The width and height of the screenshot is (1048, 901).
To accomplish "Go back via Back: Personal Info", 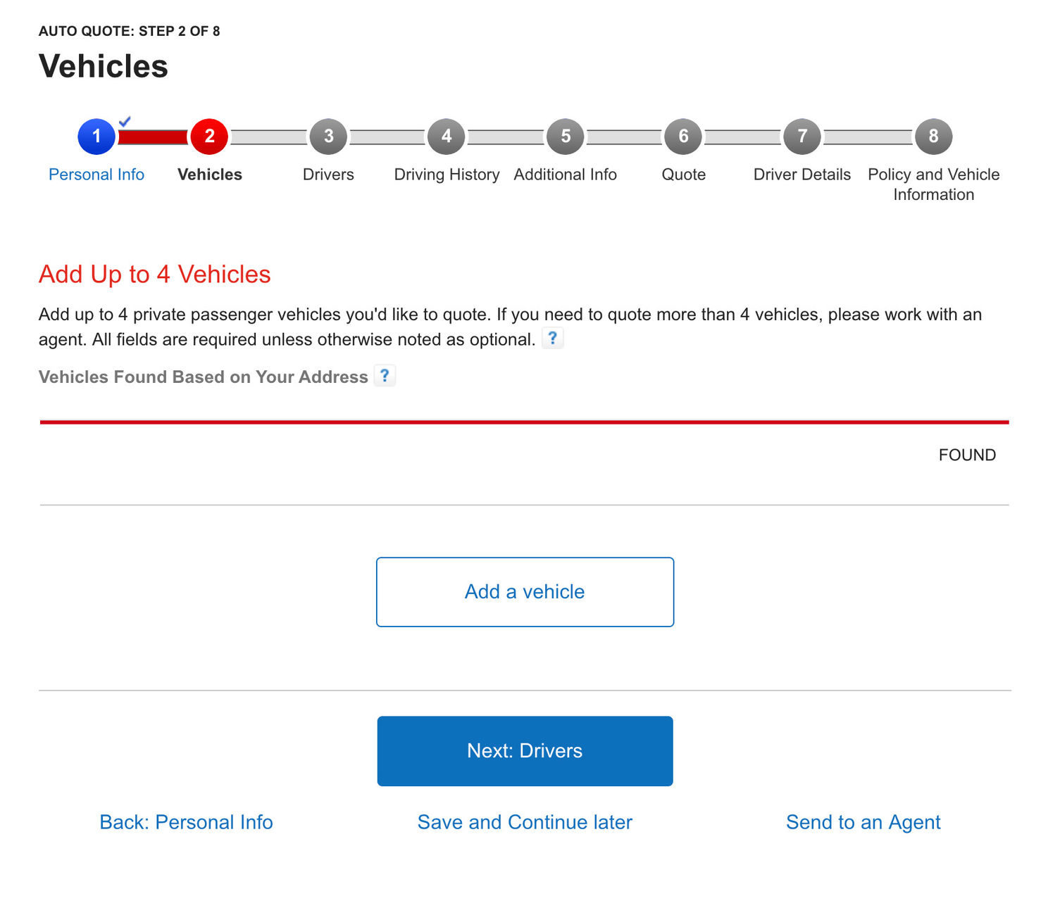I will [x=185, y=821].
